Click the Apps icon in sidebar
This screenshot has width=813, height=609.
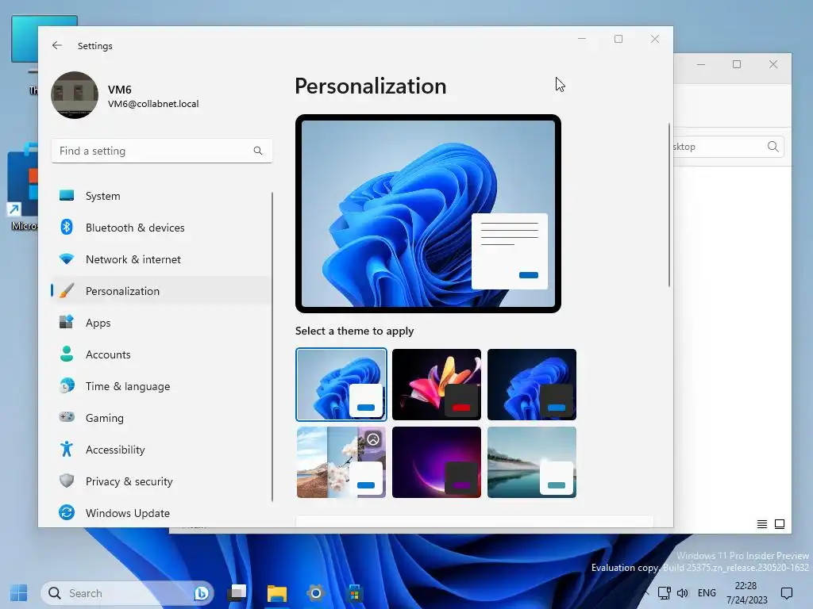[67, 322]
